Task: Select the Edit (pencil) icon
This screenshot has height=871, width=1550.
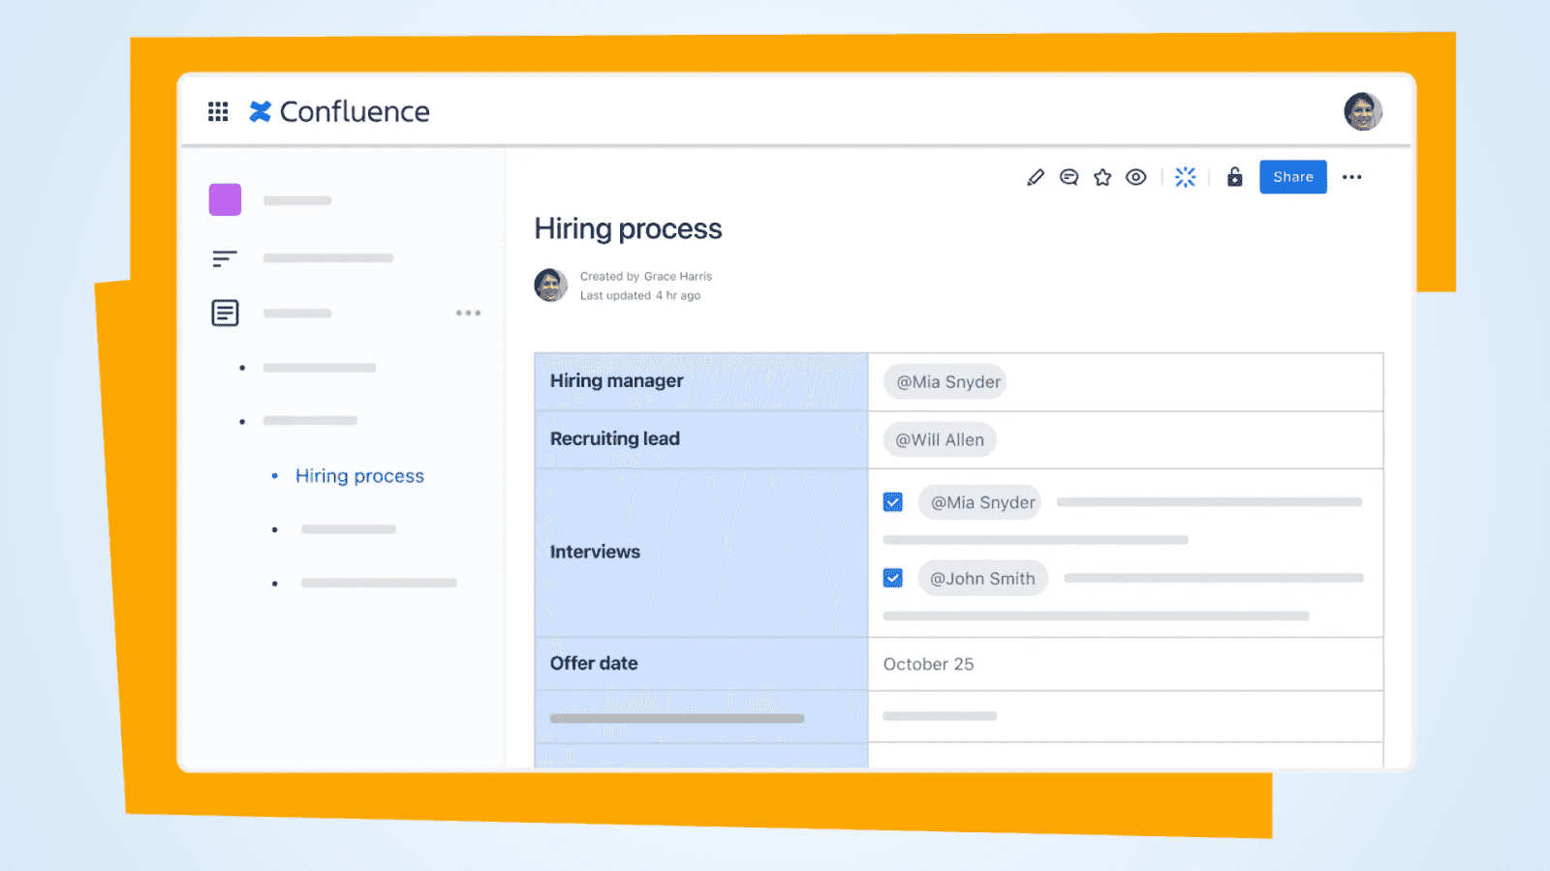Action: (1036, 177)
